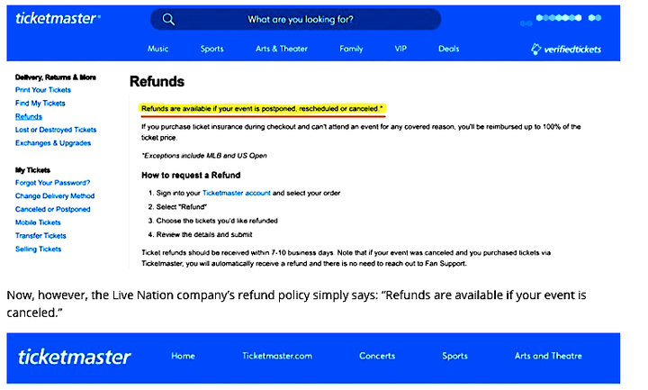Open the Selling Tickets link
The image size is (648, 390).
tap(38, 249)
